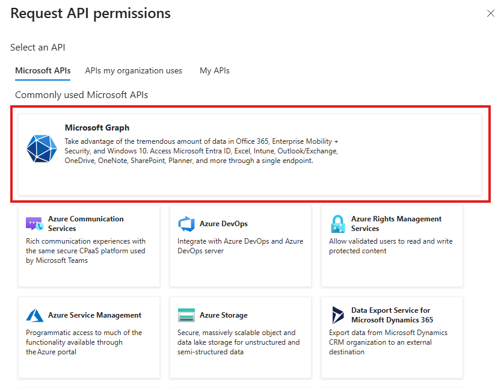Click the Azure Storage icon

pyautogui.click(x=186, y=315)
